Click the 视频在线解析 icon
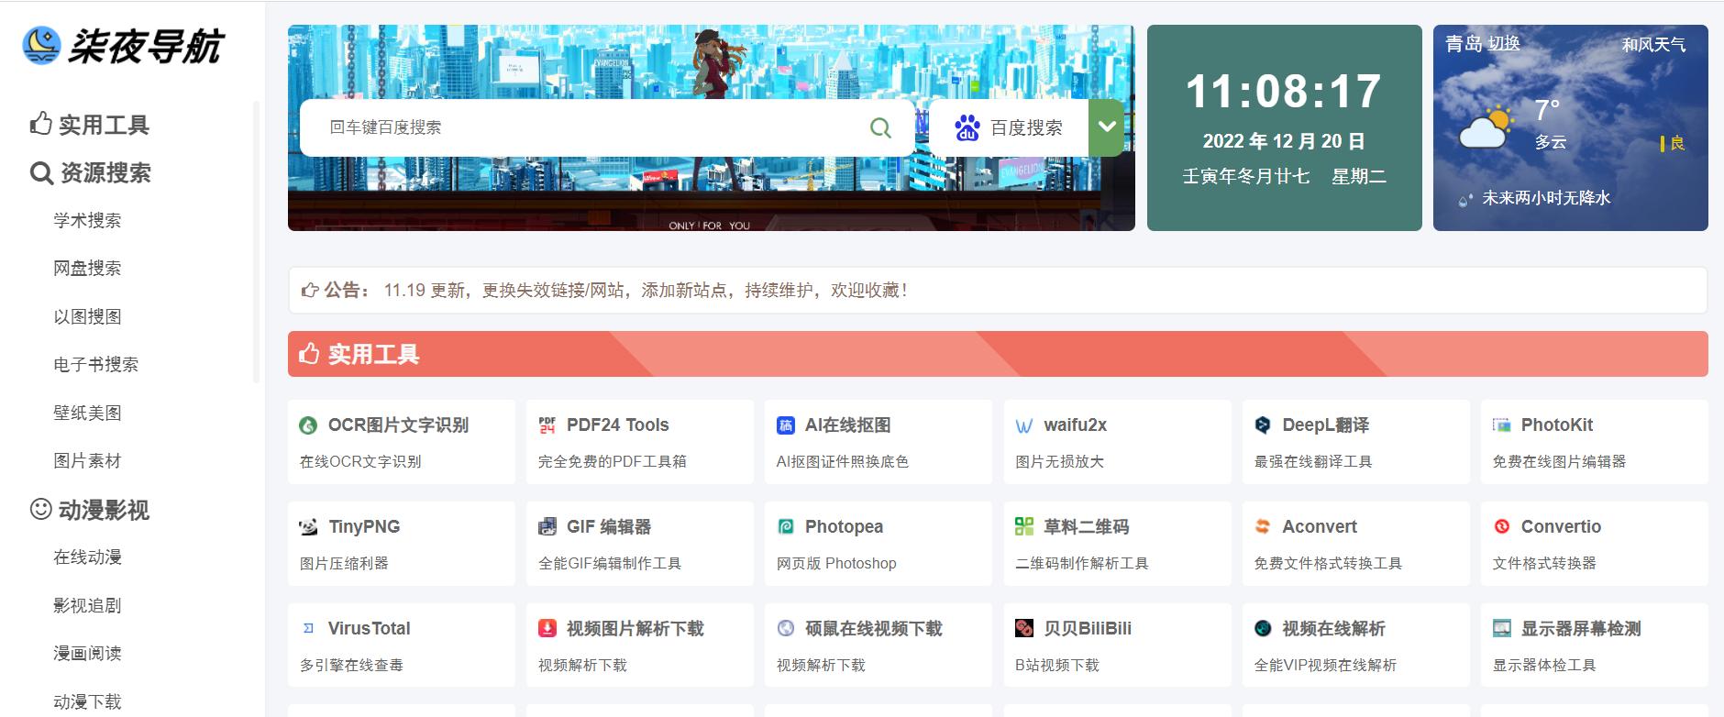Screen dimensions: 1724x717 click(x=1263, y=629)
